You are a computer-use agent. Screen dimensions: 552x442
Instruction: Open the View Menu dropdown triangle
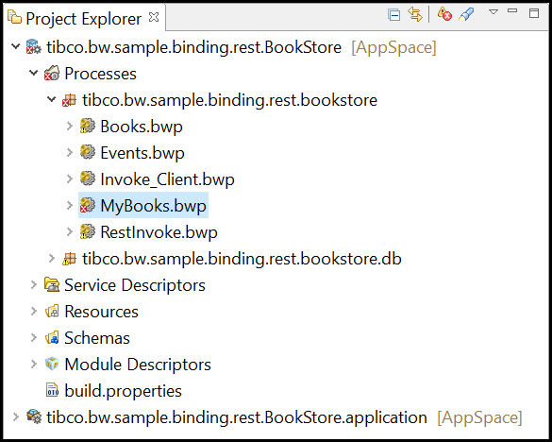point(493,12)
